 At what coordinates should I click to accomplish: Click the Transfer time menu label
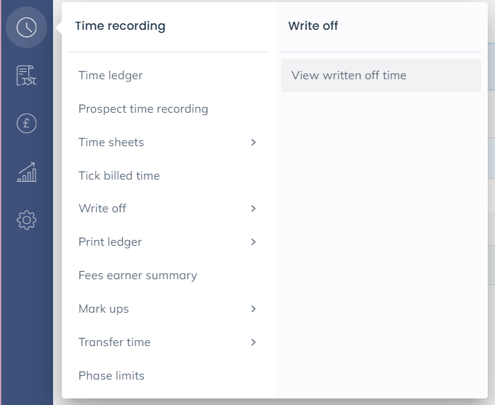coord(114,342)
